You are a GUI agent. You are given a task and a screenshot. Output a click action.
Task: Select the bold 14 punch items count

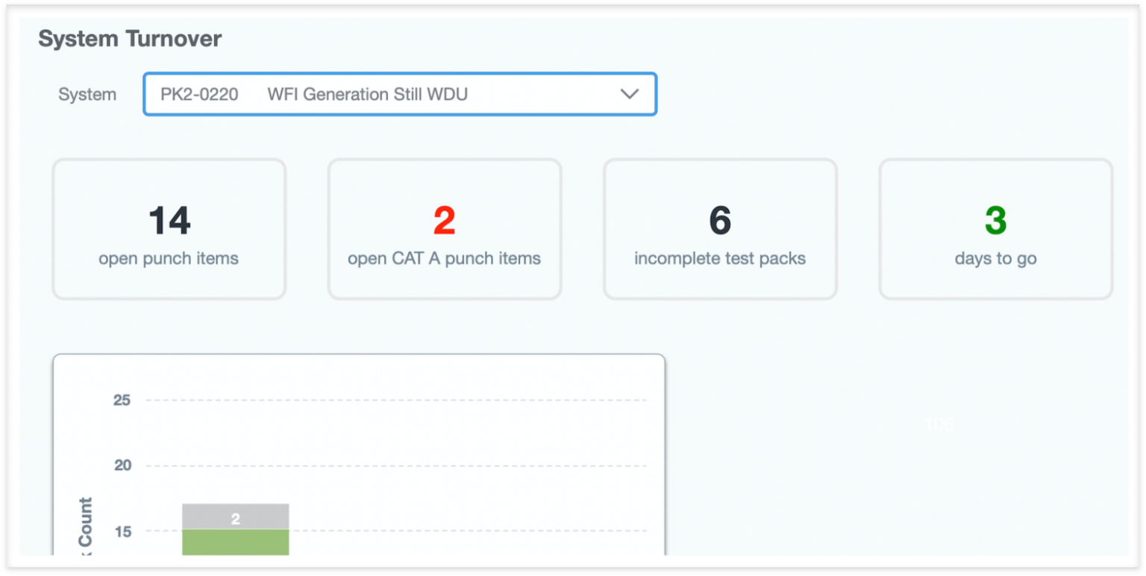(x=169, y=221)
